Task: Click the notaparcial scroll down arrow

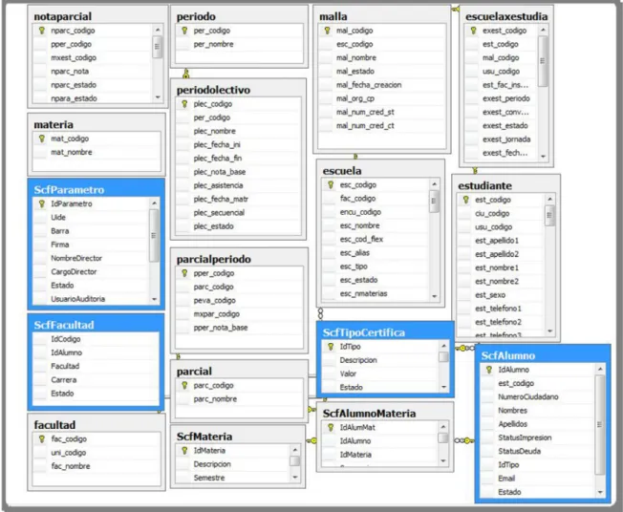Action: point(158,97)
